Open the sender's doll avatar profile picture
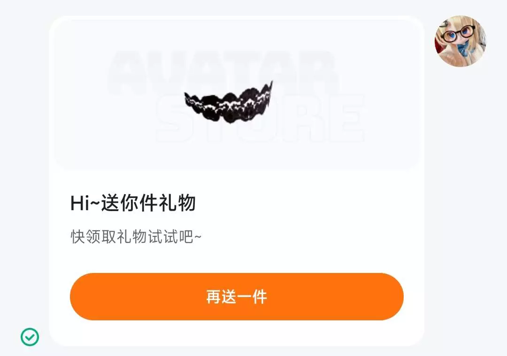This screenshot has width=507, height=356. coord(460,41)
